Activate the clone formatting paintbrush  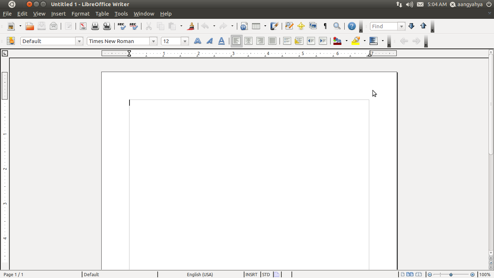191,26
